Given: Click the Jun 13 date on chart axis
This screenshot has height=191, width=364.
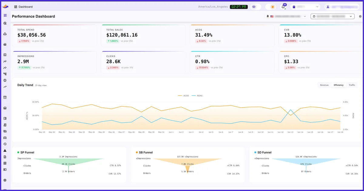Looking at the screenshot, I should (x=291, y=132).
